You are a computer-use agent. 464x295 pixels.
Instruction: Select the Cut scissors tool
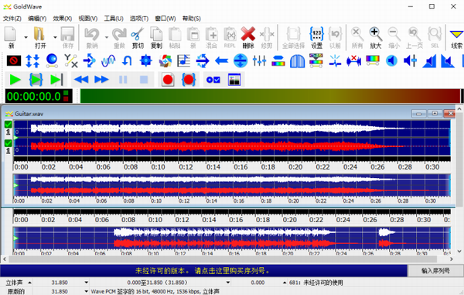point(138,38)
